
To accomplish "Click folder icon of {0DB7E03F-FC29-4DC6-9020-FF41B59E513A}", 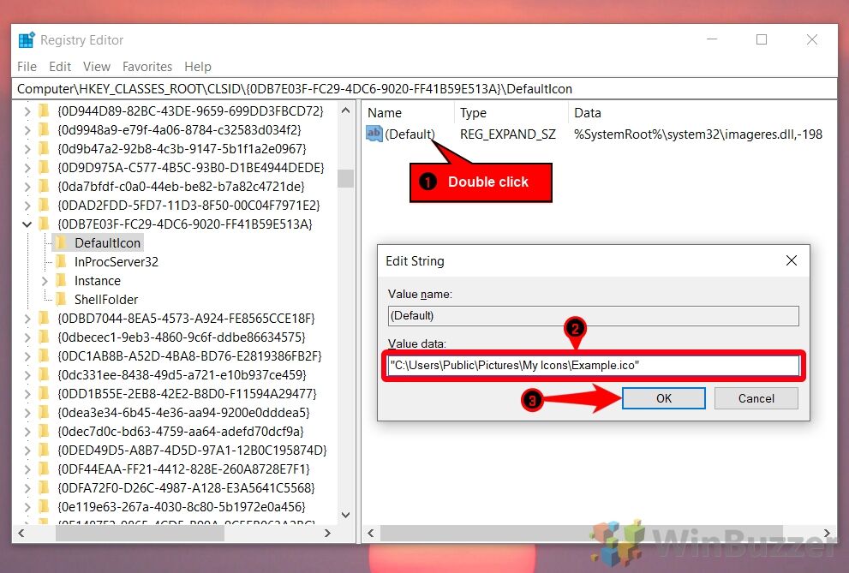I will click(x=44, y=224).
